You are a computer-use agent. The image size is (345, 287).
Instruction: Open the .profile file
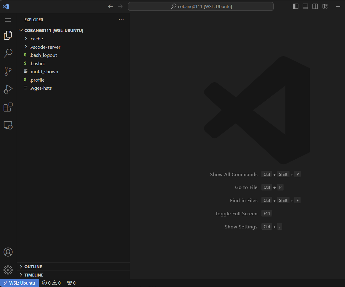tap(73, 80)
